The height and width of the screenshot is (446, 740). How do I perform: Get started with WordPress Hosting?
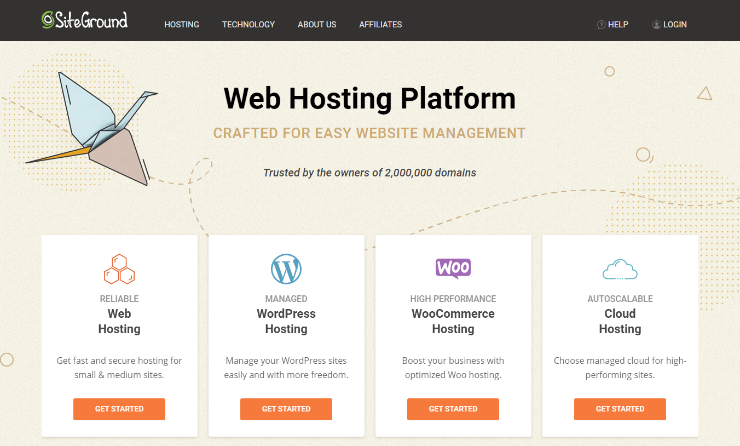(286, 409)
